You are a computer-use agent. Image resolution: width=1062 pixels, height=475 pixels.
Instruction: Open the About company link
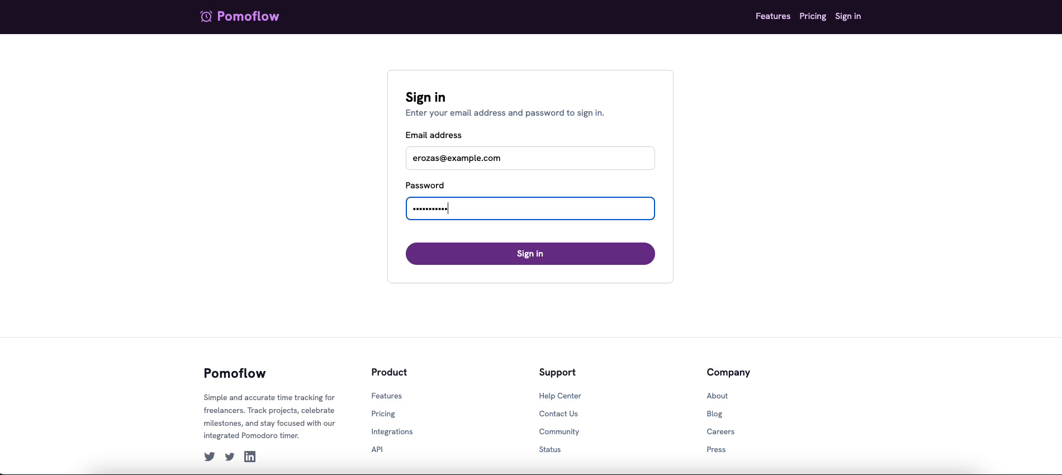tap(717, 396)
